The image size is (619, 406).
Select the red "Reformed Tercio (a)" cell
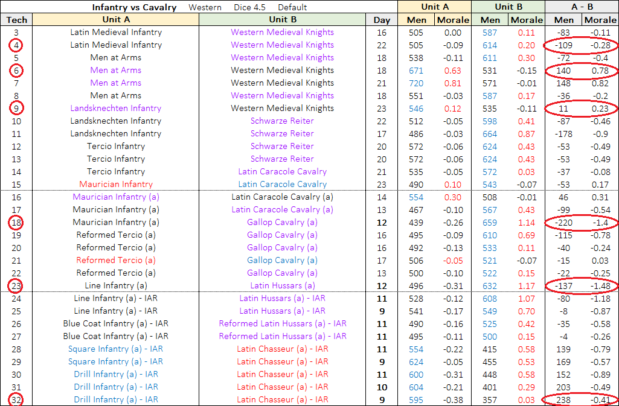[x=116, y=261]
